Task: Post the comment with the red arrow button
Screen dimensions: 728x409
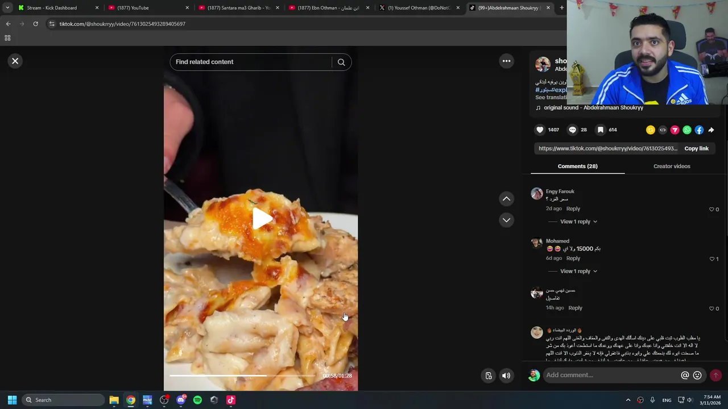Action: tap(715, 375)
